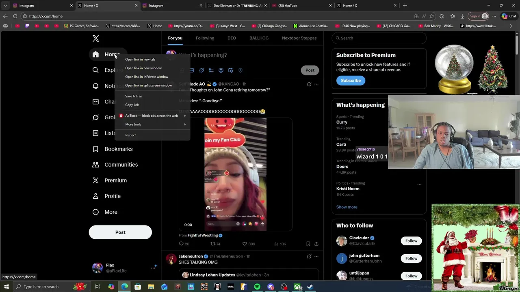View analytics for the Self Made AO post
The image size is (520, 292).
pos(280,244)
